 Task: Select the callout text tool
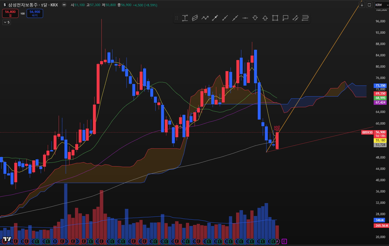coord(285,18)
